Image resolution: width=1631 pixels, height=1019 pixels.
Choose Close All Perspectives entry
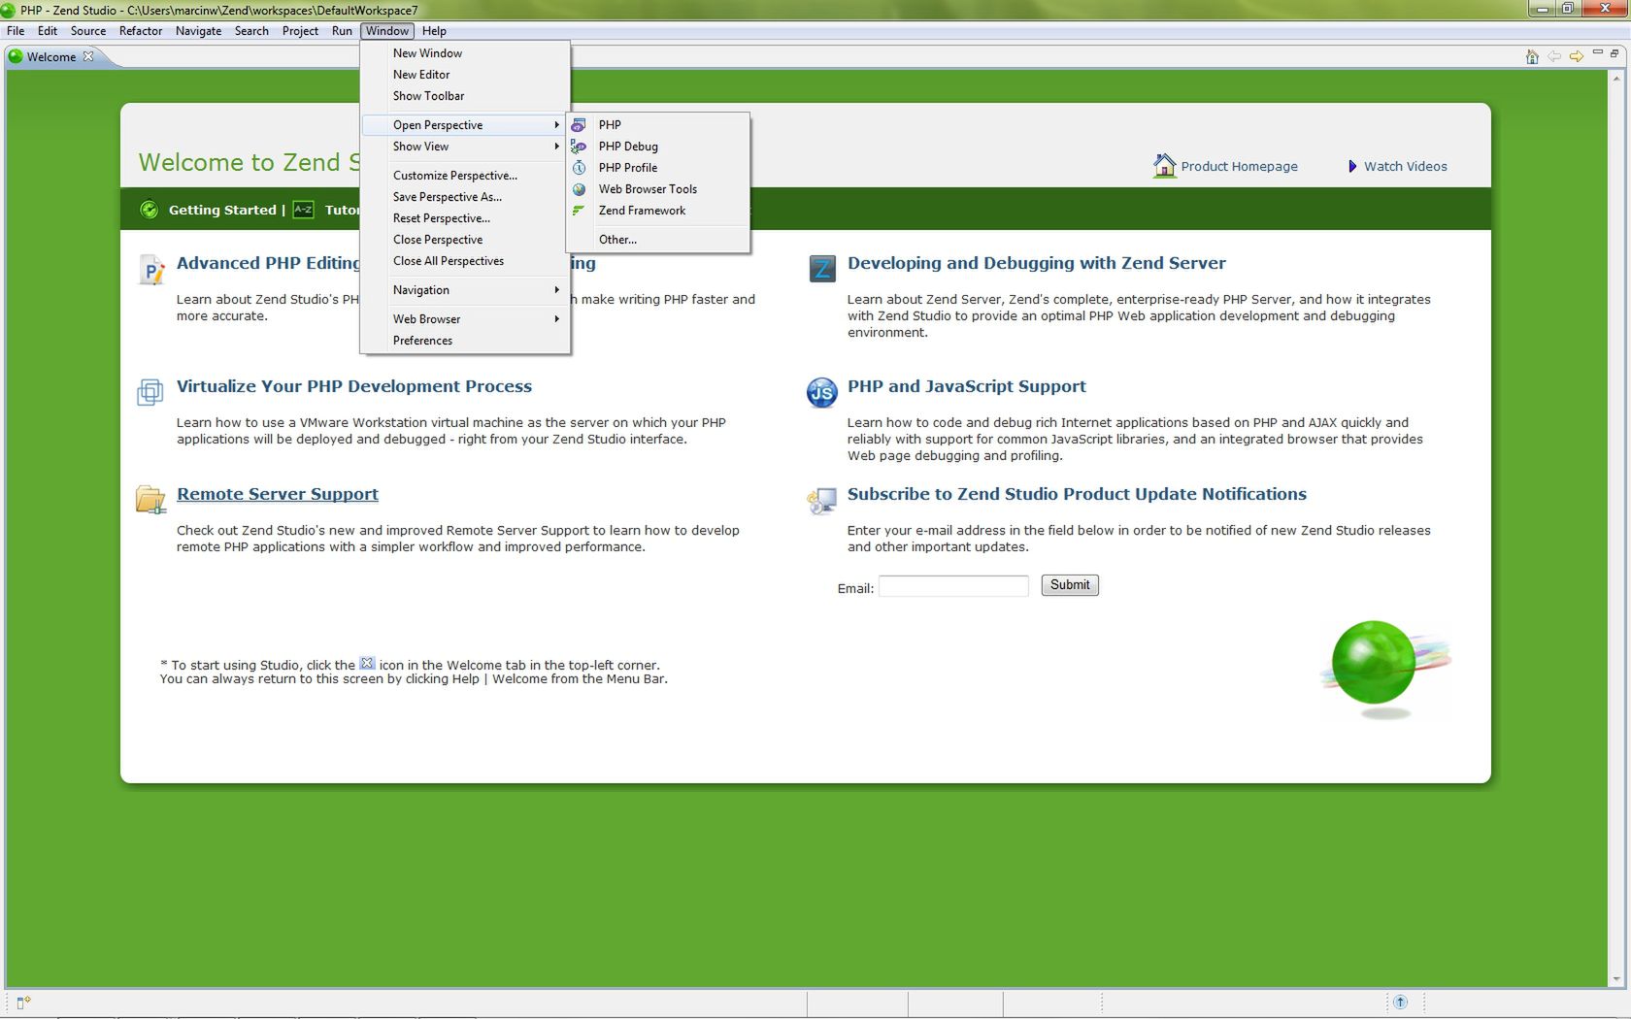click(x=465, y=261)
